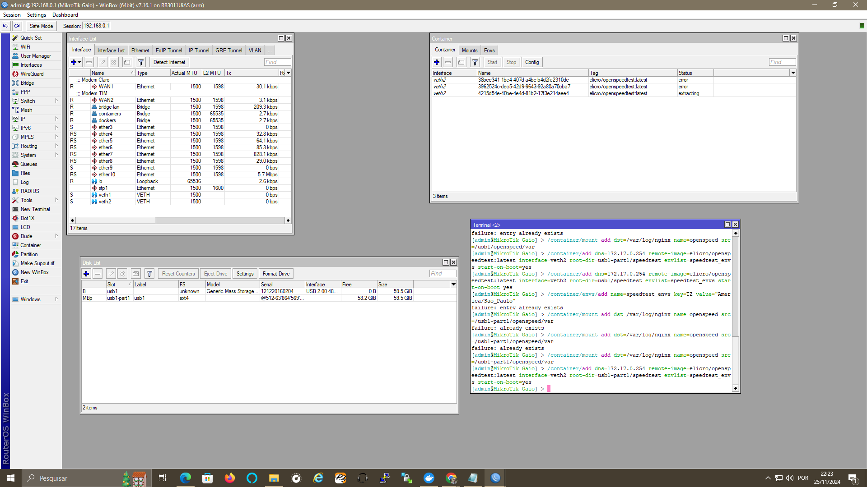
Task: Click the filter funnel icon in Disk List
Action: pyautogui.click(x=149, y=274)
